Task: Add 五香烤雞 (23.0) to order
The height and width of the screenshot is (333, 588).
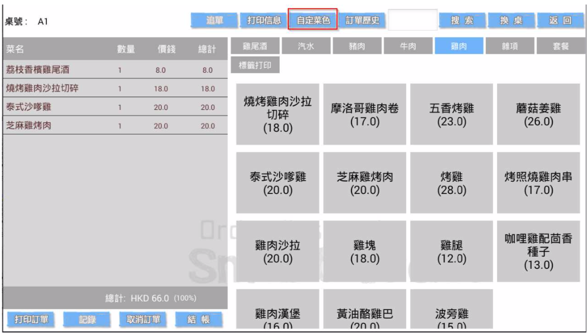Action: click(452, 114)
